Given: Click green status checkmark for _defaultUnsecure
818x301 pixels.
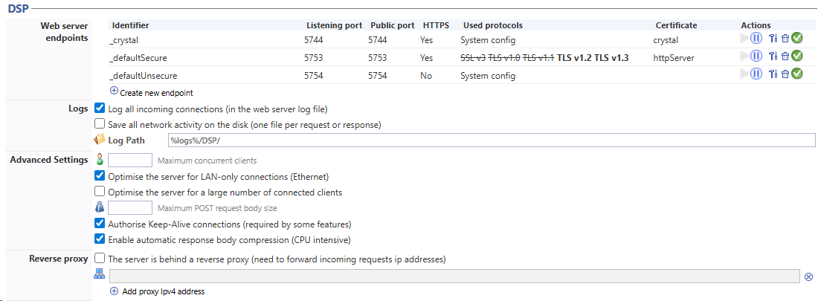Looking at the screenshot, I should [x=796, y=74].
